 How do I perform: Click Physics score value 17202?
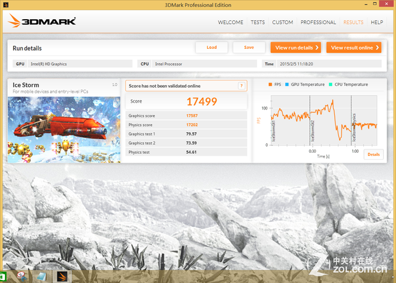pos(192,125)
